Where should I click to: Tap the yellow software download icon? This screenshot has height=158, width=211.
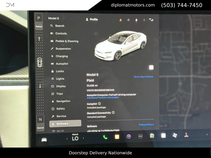click(121, 20)
